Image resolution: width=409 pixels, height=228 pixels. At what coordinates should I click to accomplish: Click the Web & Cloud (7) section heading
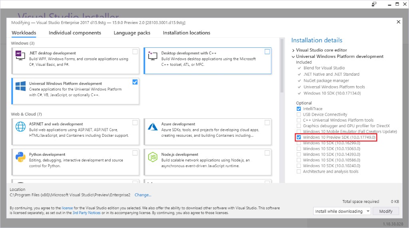coord(26,114)
